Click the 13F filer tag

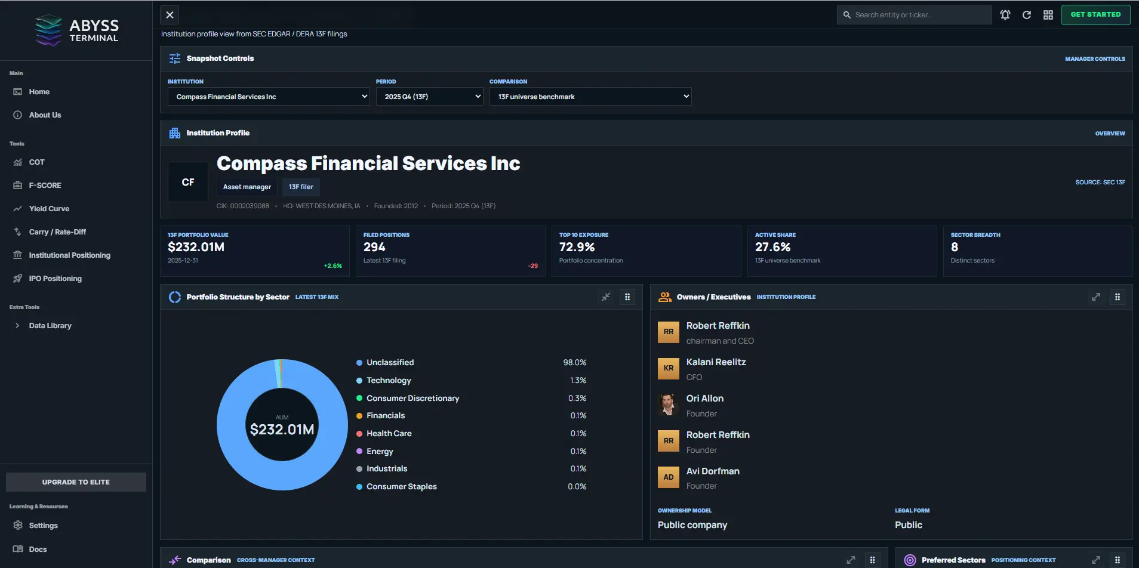301,187
